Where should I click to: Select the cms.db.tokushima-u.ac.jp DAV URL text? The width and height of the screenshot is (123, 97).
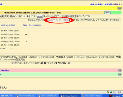(32, 13)
